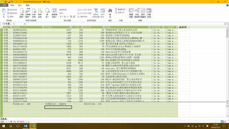Toggle the Calculation Area button
Viewport: 229px width, 129px height.
pos(149,14)
